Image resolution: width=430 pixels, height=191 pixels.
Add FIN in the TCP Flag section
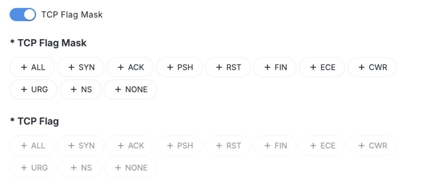[275, 145]
